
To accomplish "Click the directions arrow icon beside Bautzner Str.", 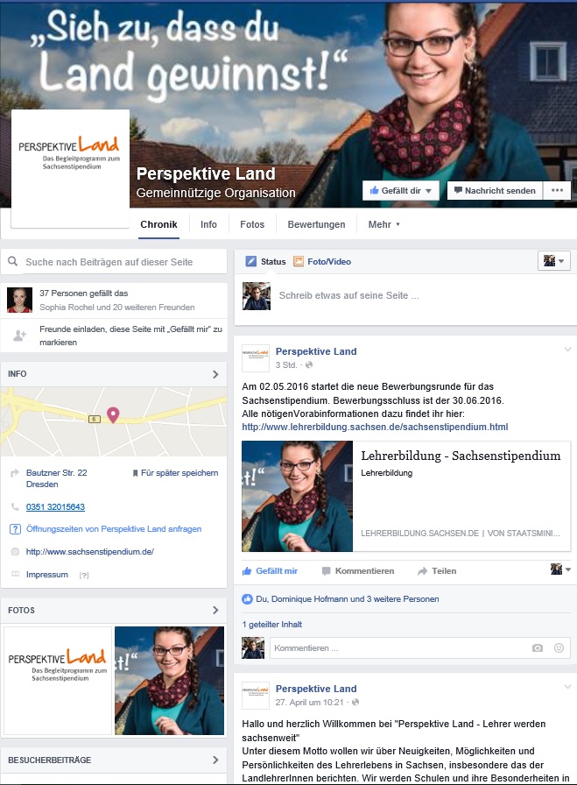I will [x=15, y=472].
